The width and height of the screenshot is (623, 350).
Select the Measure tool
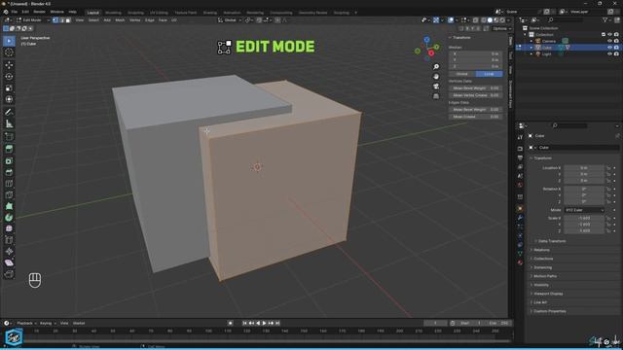(x=9, y=123)
